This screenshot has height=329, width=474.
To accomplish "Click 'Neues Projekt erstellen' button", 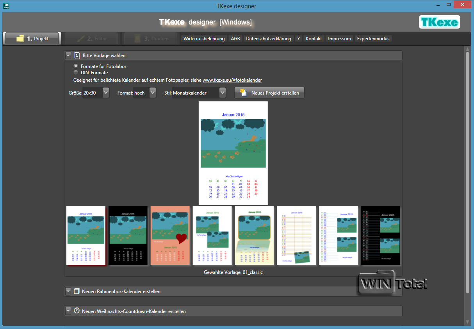I will coord(269,93).
